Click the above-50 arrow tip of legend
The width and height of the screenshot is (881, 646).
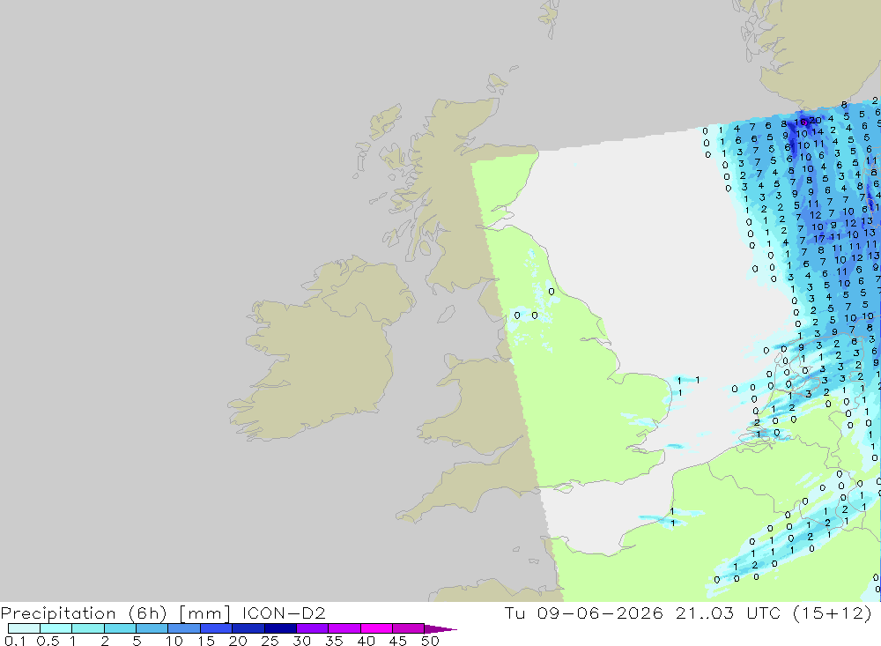(440, 629)
